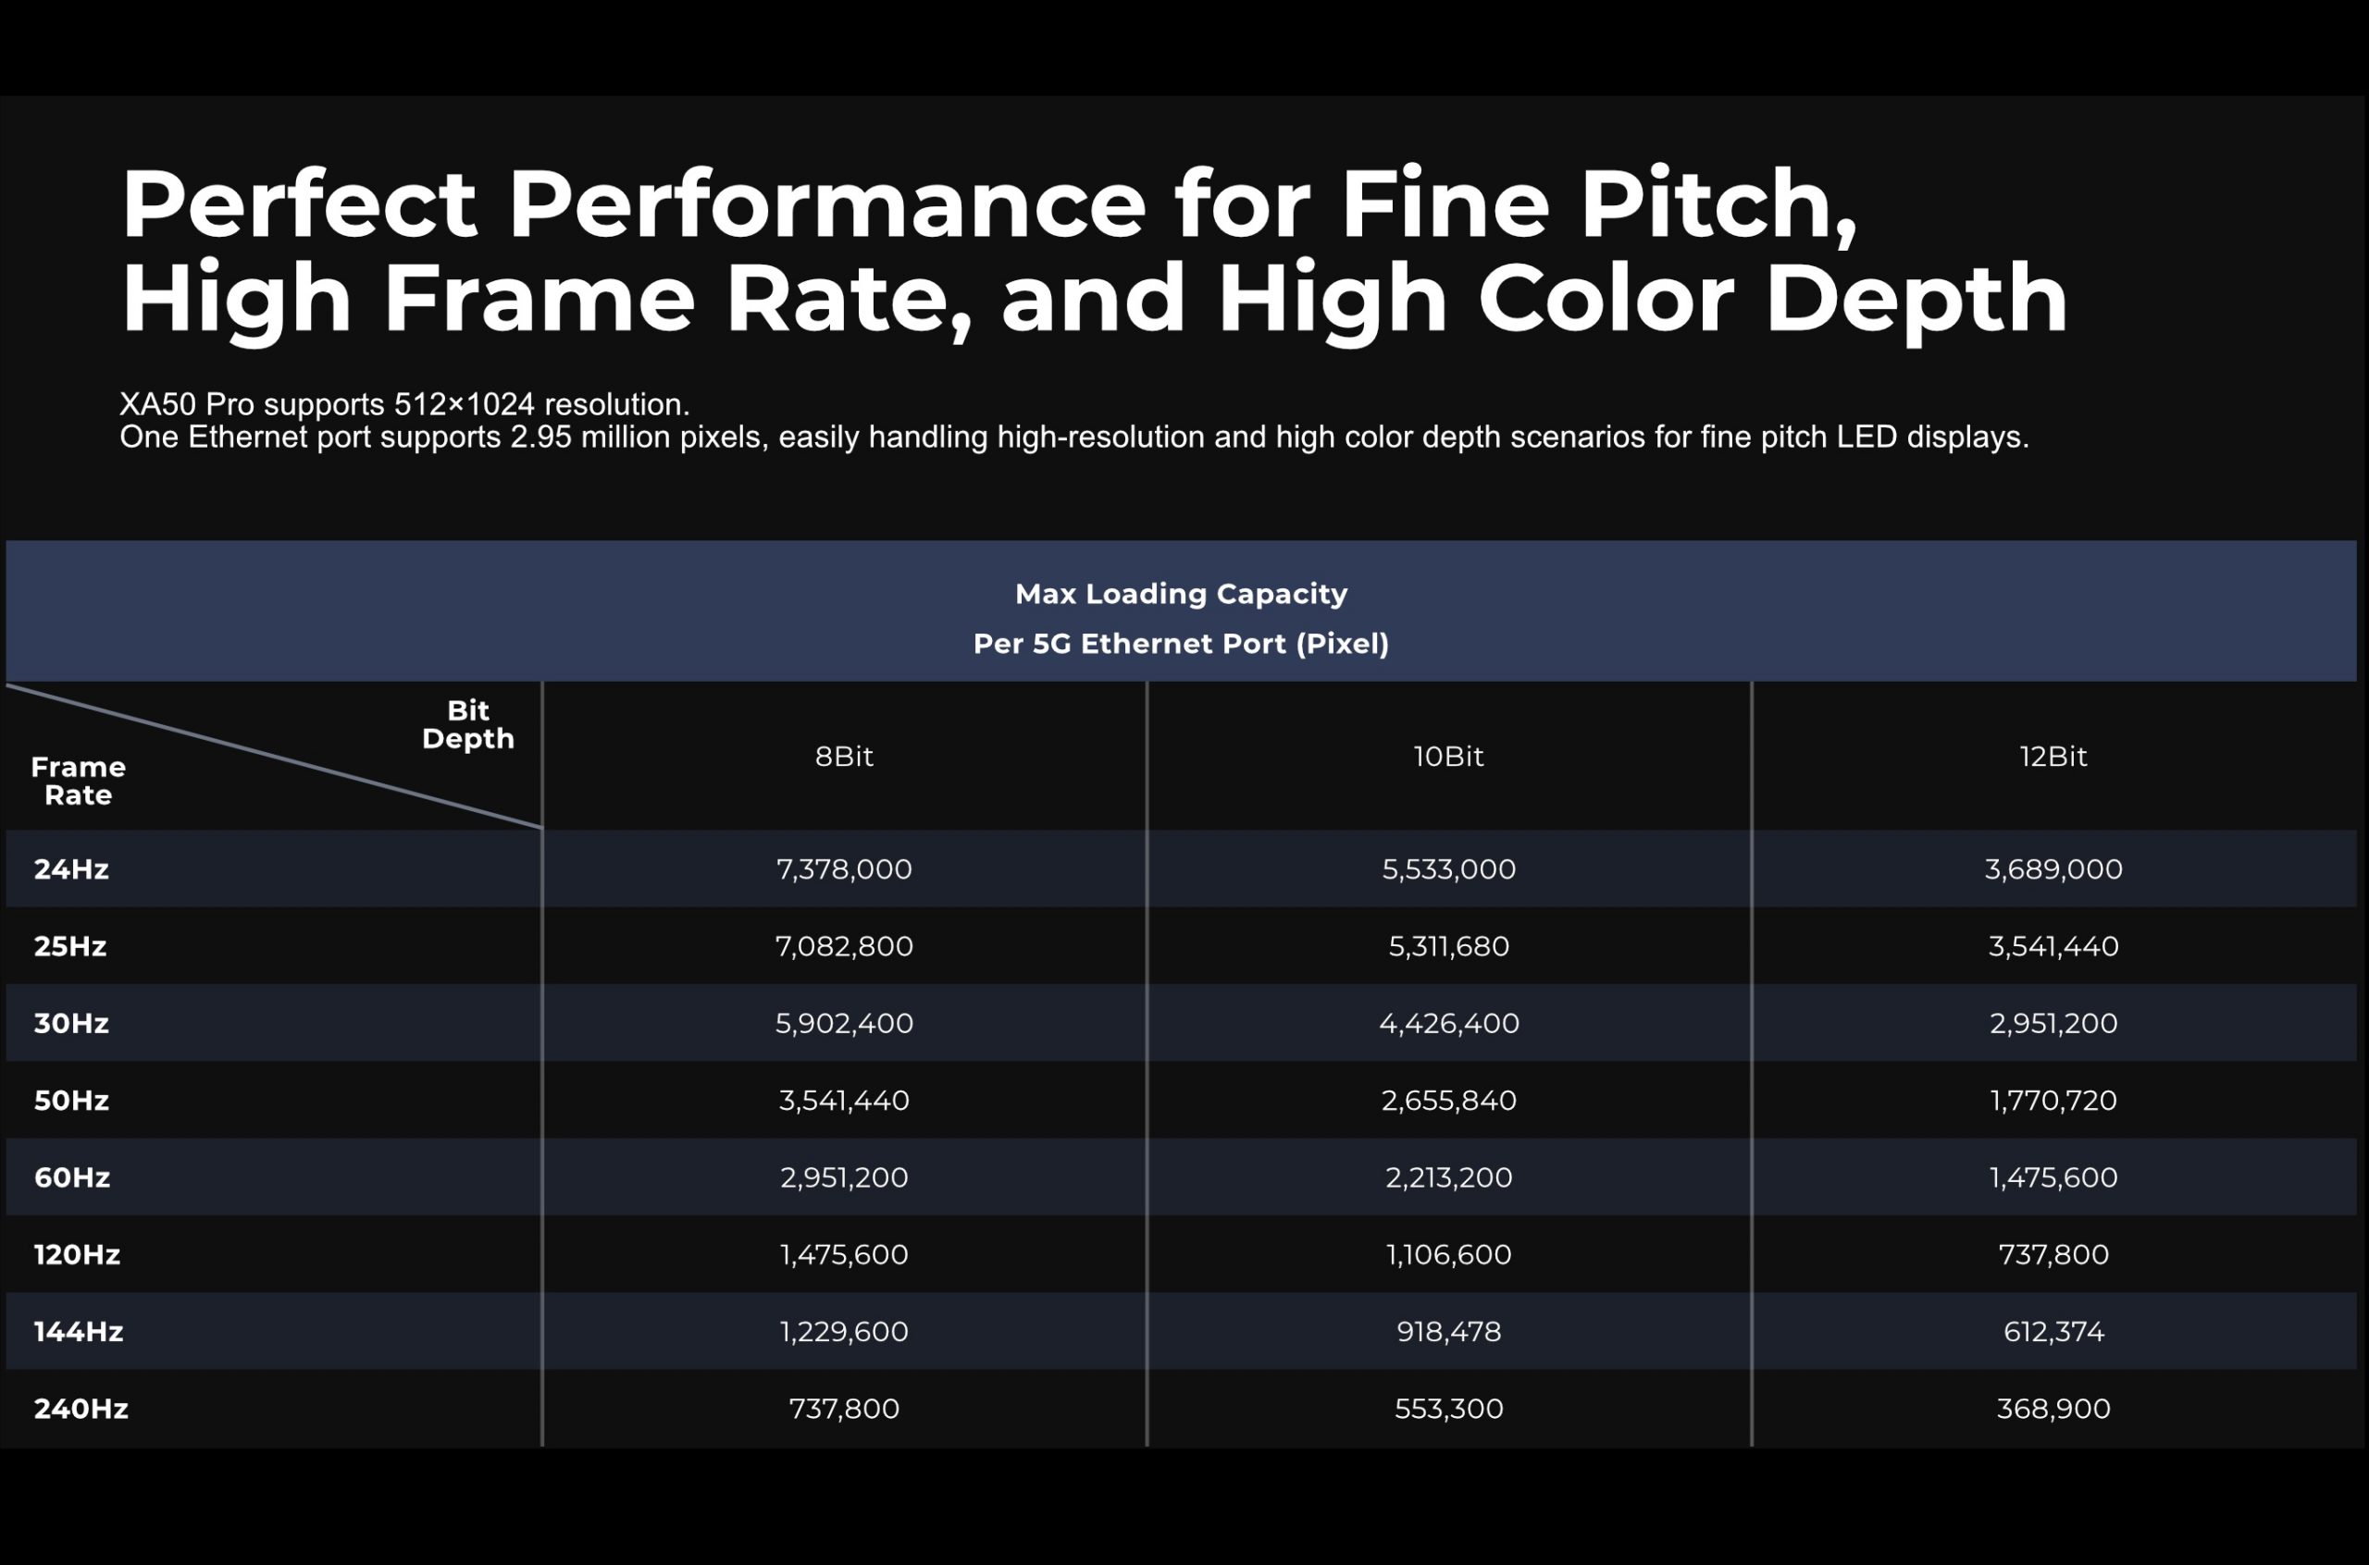The height and width of the screenshot is (1565, 2369).
Task: Click the Frame Rate corner label
Action: pos(78,782)
